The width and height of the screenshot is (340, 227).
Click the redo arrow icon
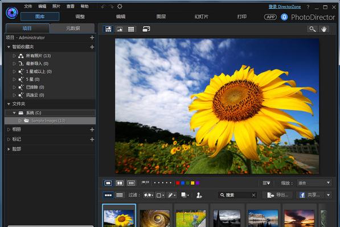(112, 7)
